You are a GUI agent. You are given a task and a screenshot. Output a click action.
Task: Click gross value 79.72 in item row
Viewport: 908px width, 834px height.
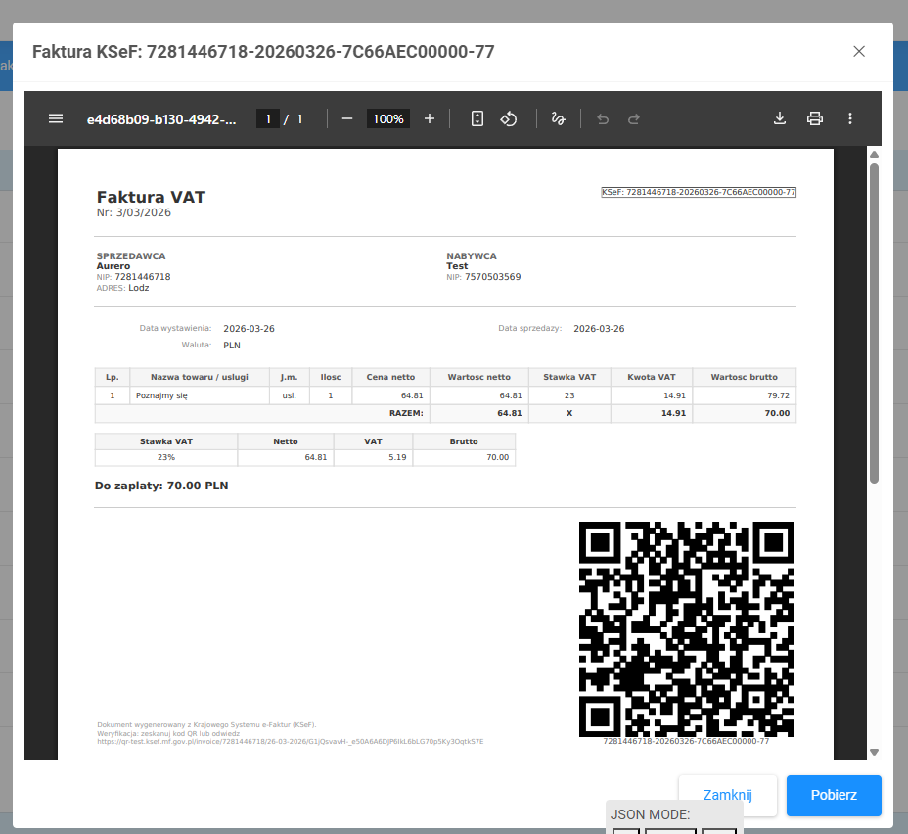(778, 395)
